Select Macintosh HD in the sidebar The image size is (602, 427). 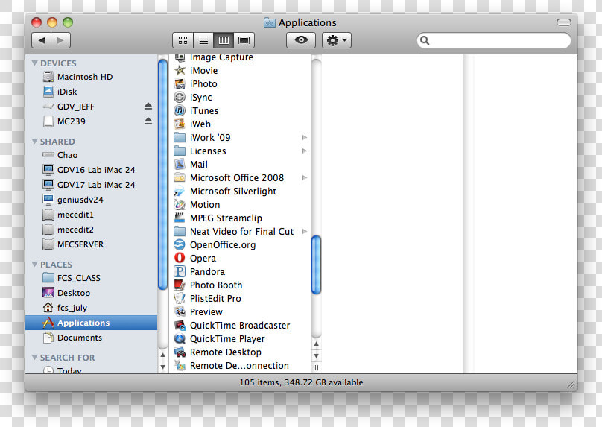[x=92, y=77]
